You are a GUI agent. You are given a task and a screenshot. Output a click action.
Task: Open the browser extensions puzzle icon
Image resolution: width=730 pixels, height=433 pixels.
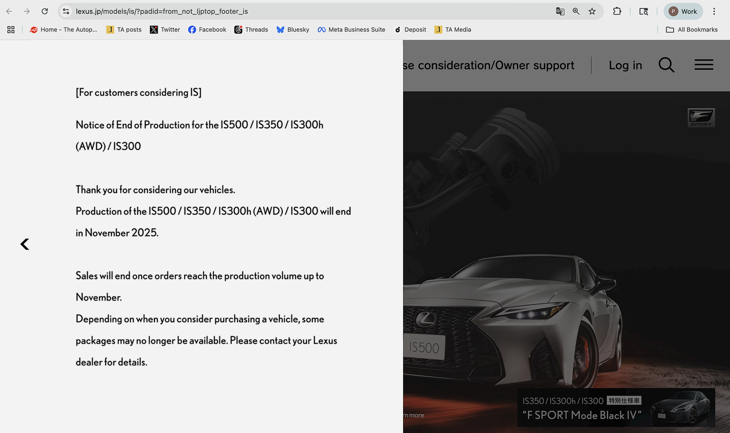617,11
